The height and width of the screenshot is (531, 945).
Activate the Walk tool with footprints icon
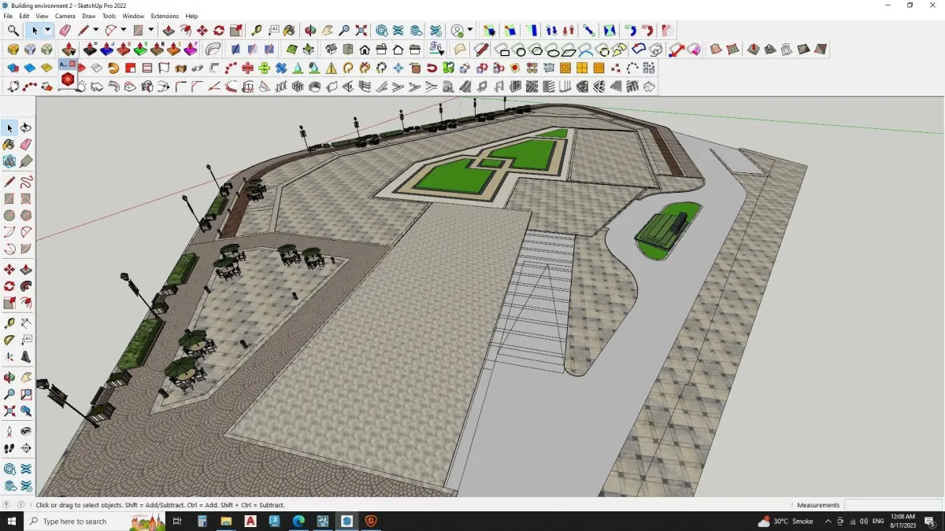(x=9, y=448)
